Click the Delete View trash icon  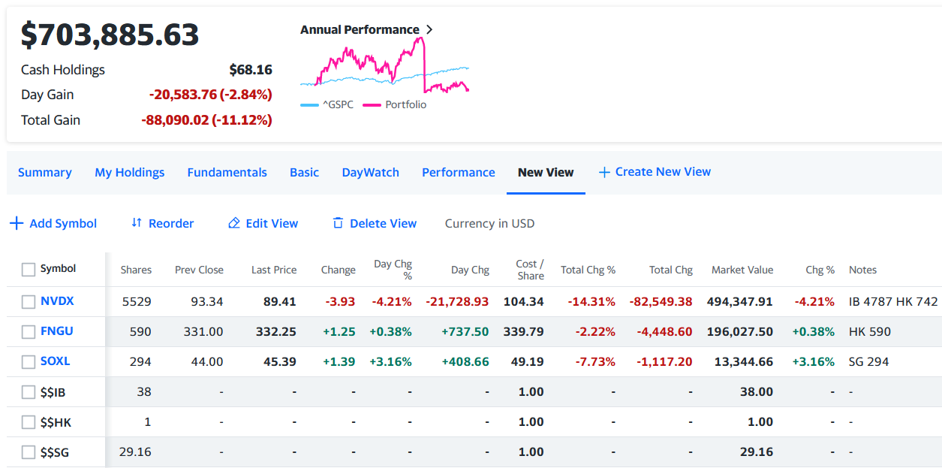click(x=338, y=223)
